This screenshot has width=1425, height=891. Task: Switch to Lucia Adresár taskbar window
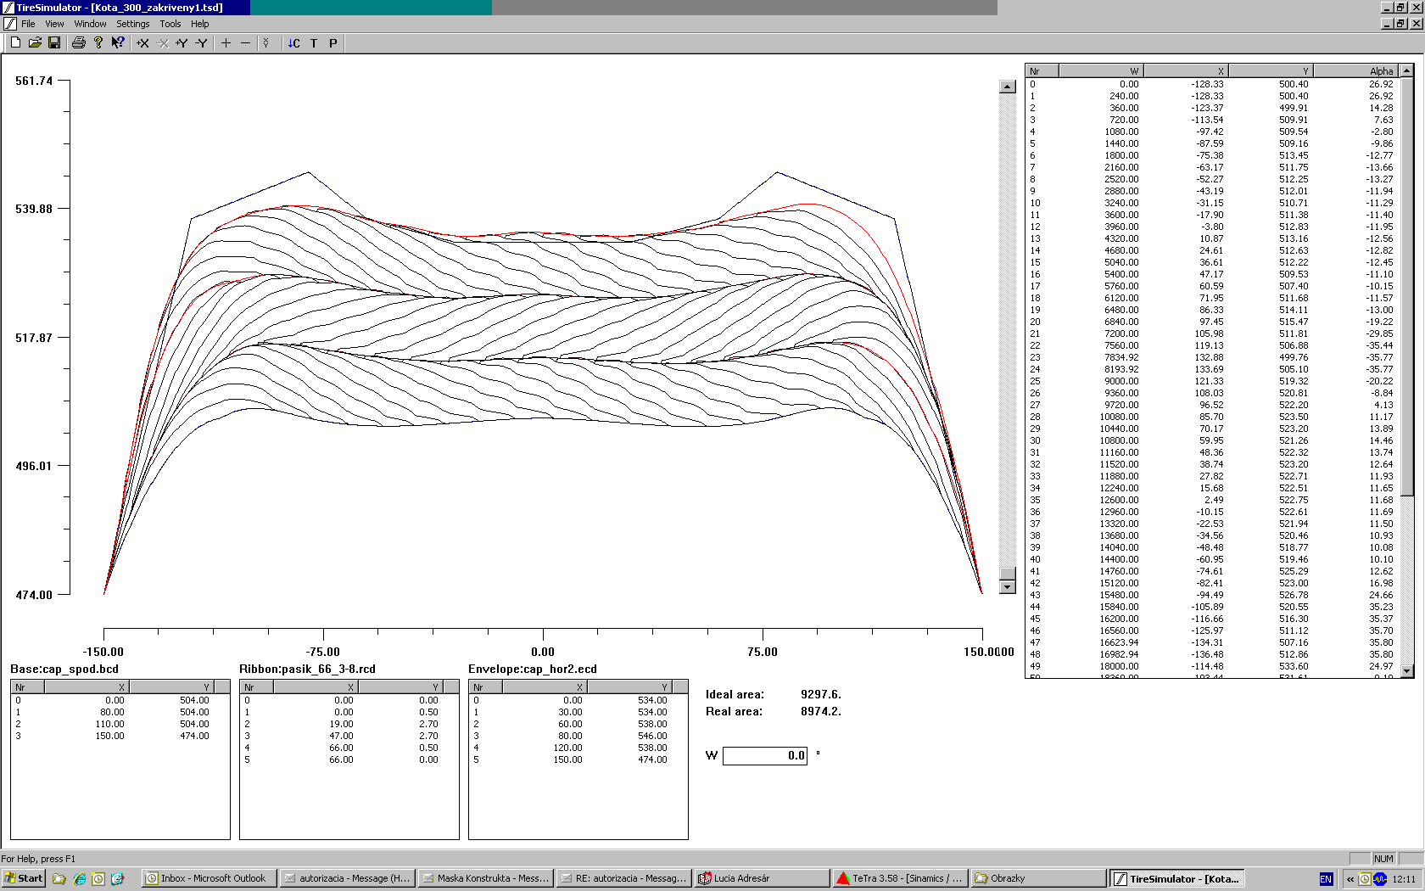[763, 878]
